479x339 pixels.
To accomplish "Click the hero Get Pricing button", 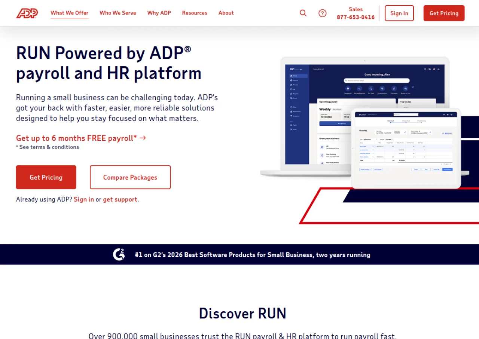I will [46, 177].
